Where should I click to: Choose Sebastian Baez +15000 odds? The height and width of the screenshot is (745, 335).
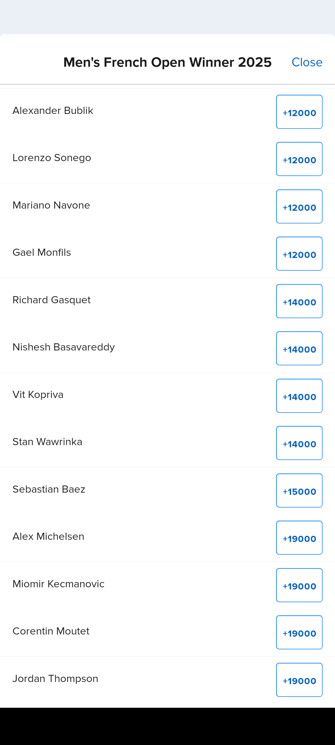299,491
